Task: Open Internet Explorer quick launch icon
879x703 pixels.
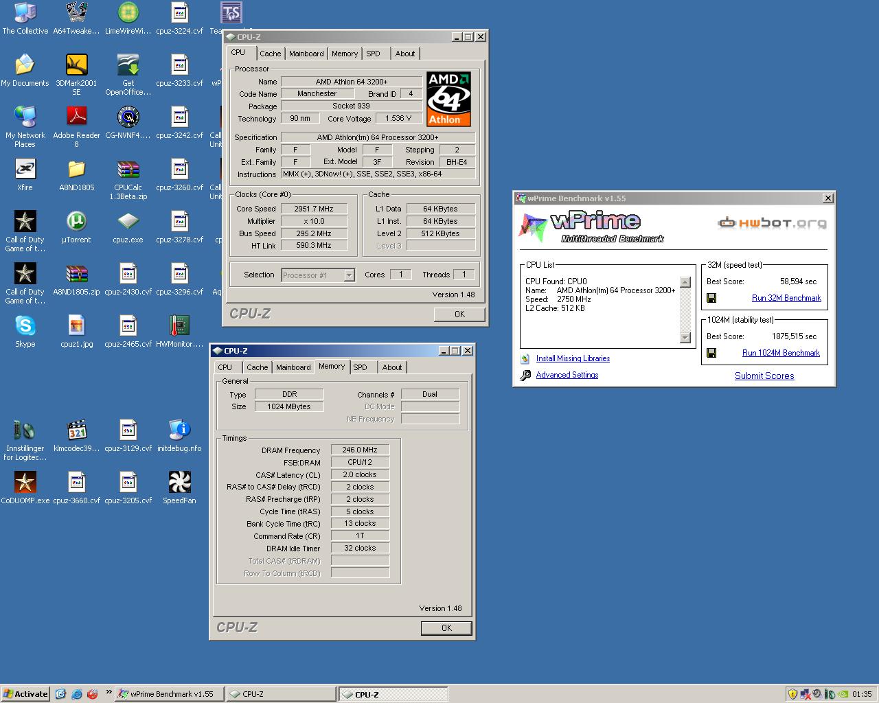Action: coord(76,694)
